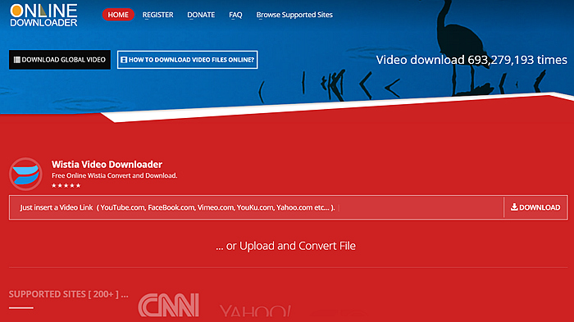Go to the REGISTER page
This screenshot has height=322, width=574.
click(157, 15)
